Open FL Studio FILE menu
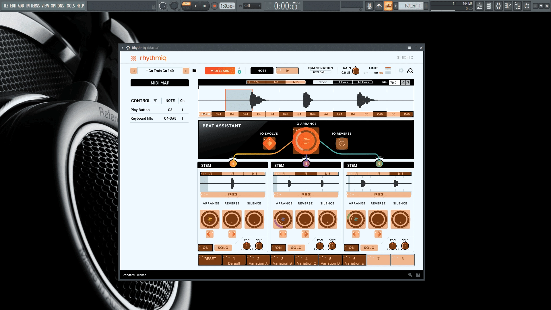The image size is (551, 310). pyautogui.click(x=5, y=6)
